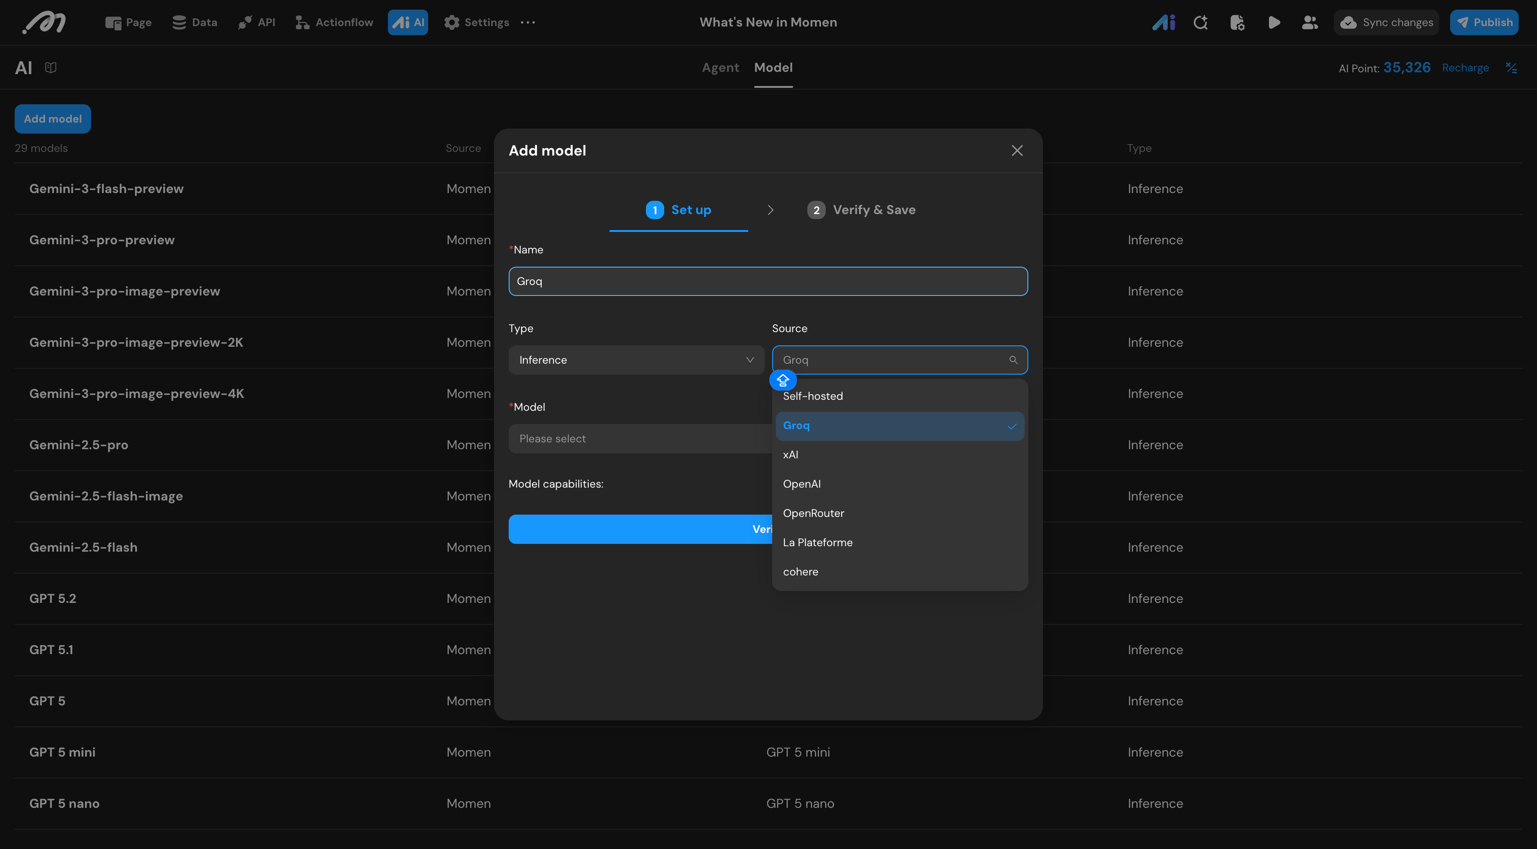
Task: Click the file settings icon beside preview
Action: coord(1237,23)
